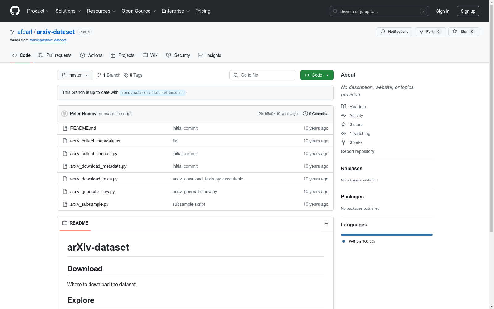This screenshot has width=494, height=309.
Task: Click the Sign up button
Action: (x=468, y=11)
